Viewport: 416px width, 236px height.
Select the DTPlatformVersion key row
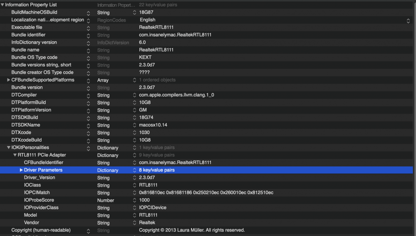coord(31,110)
